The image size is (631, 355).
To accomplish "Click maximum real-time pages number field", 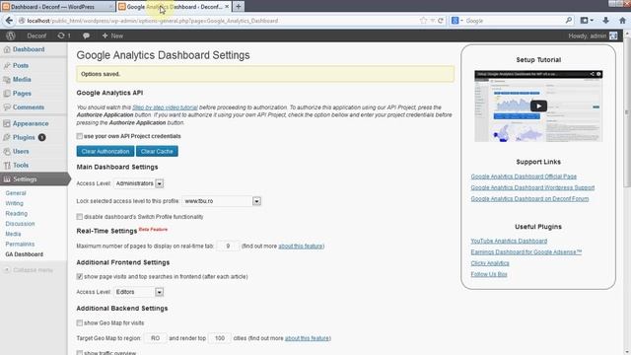I will coord(228,246).
